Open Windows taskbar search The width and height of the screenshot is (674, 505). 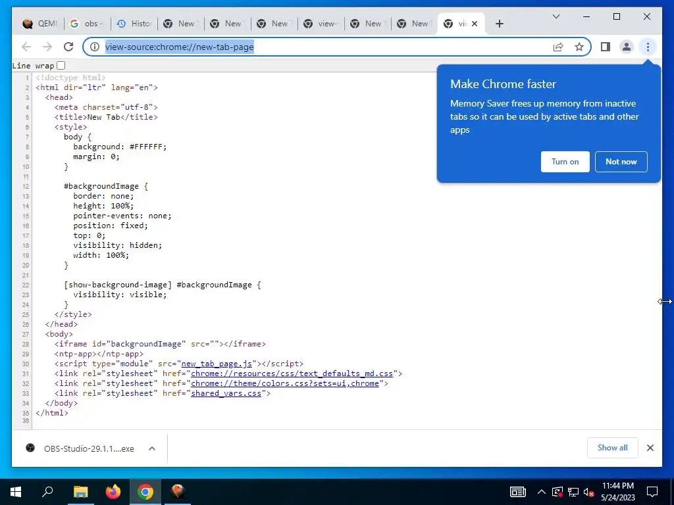[47, 492]
